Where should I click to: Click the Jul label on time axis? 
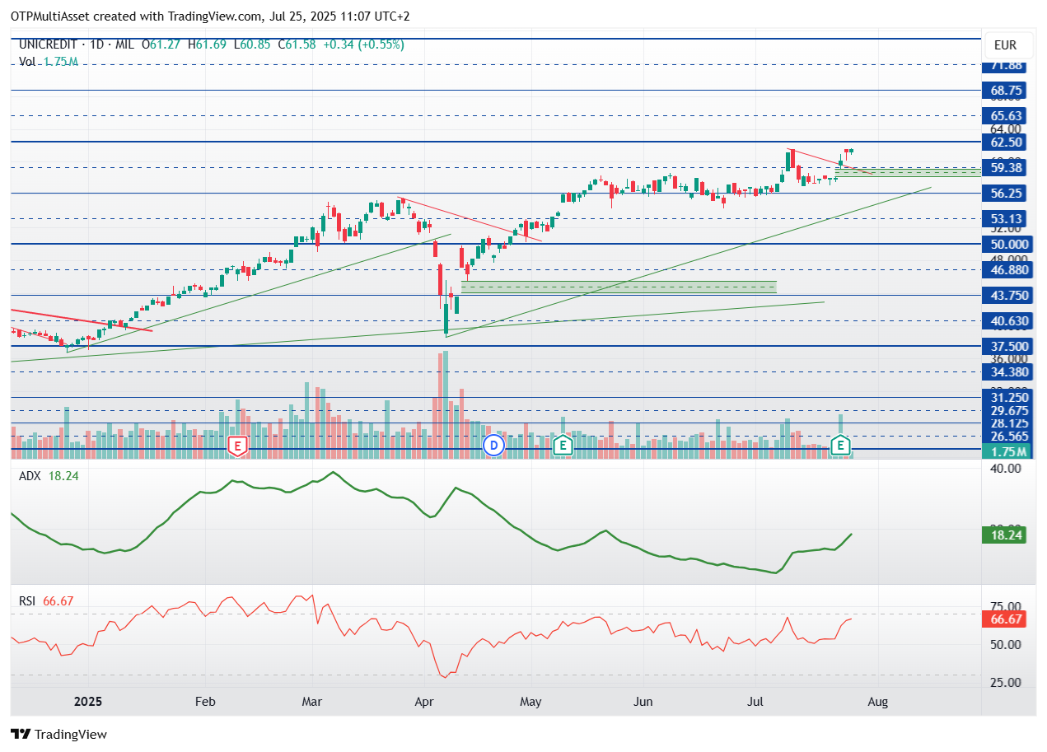coord(754,702)
